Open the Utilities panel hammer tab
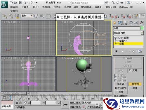 tap(141, 23)
